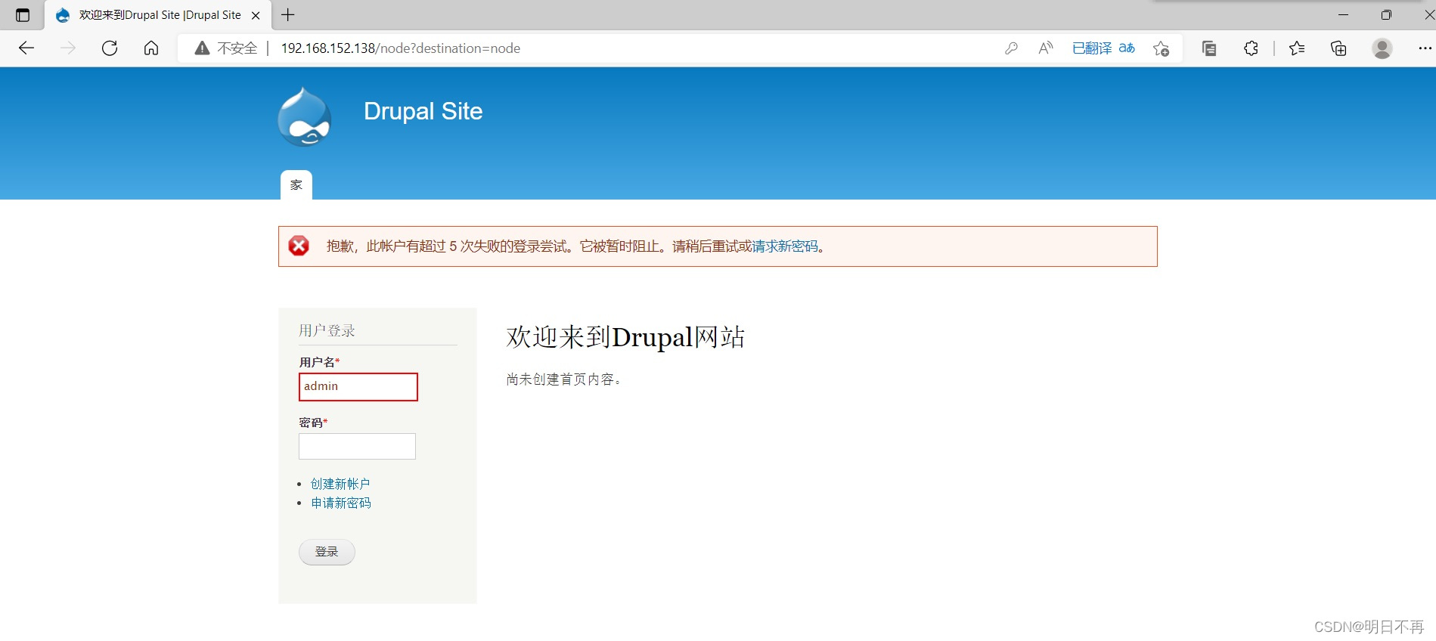Click the red error X icon
1436x641 pixels.
(x=299, y=246)
